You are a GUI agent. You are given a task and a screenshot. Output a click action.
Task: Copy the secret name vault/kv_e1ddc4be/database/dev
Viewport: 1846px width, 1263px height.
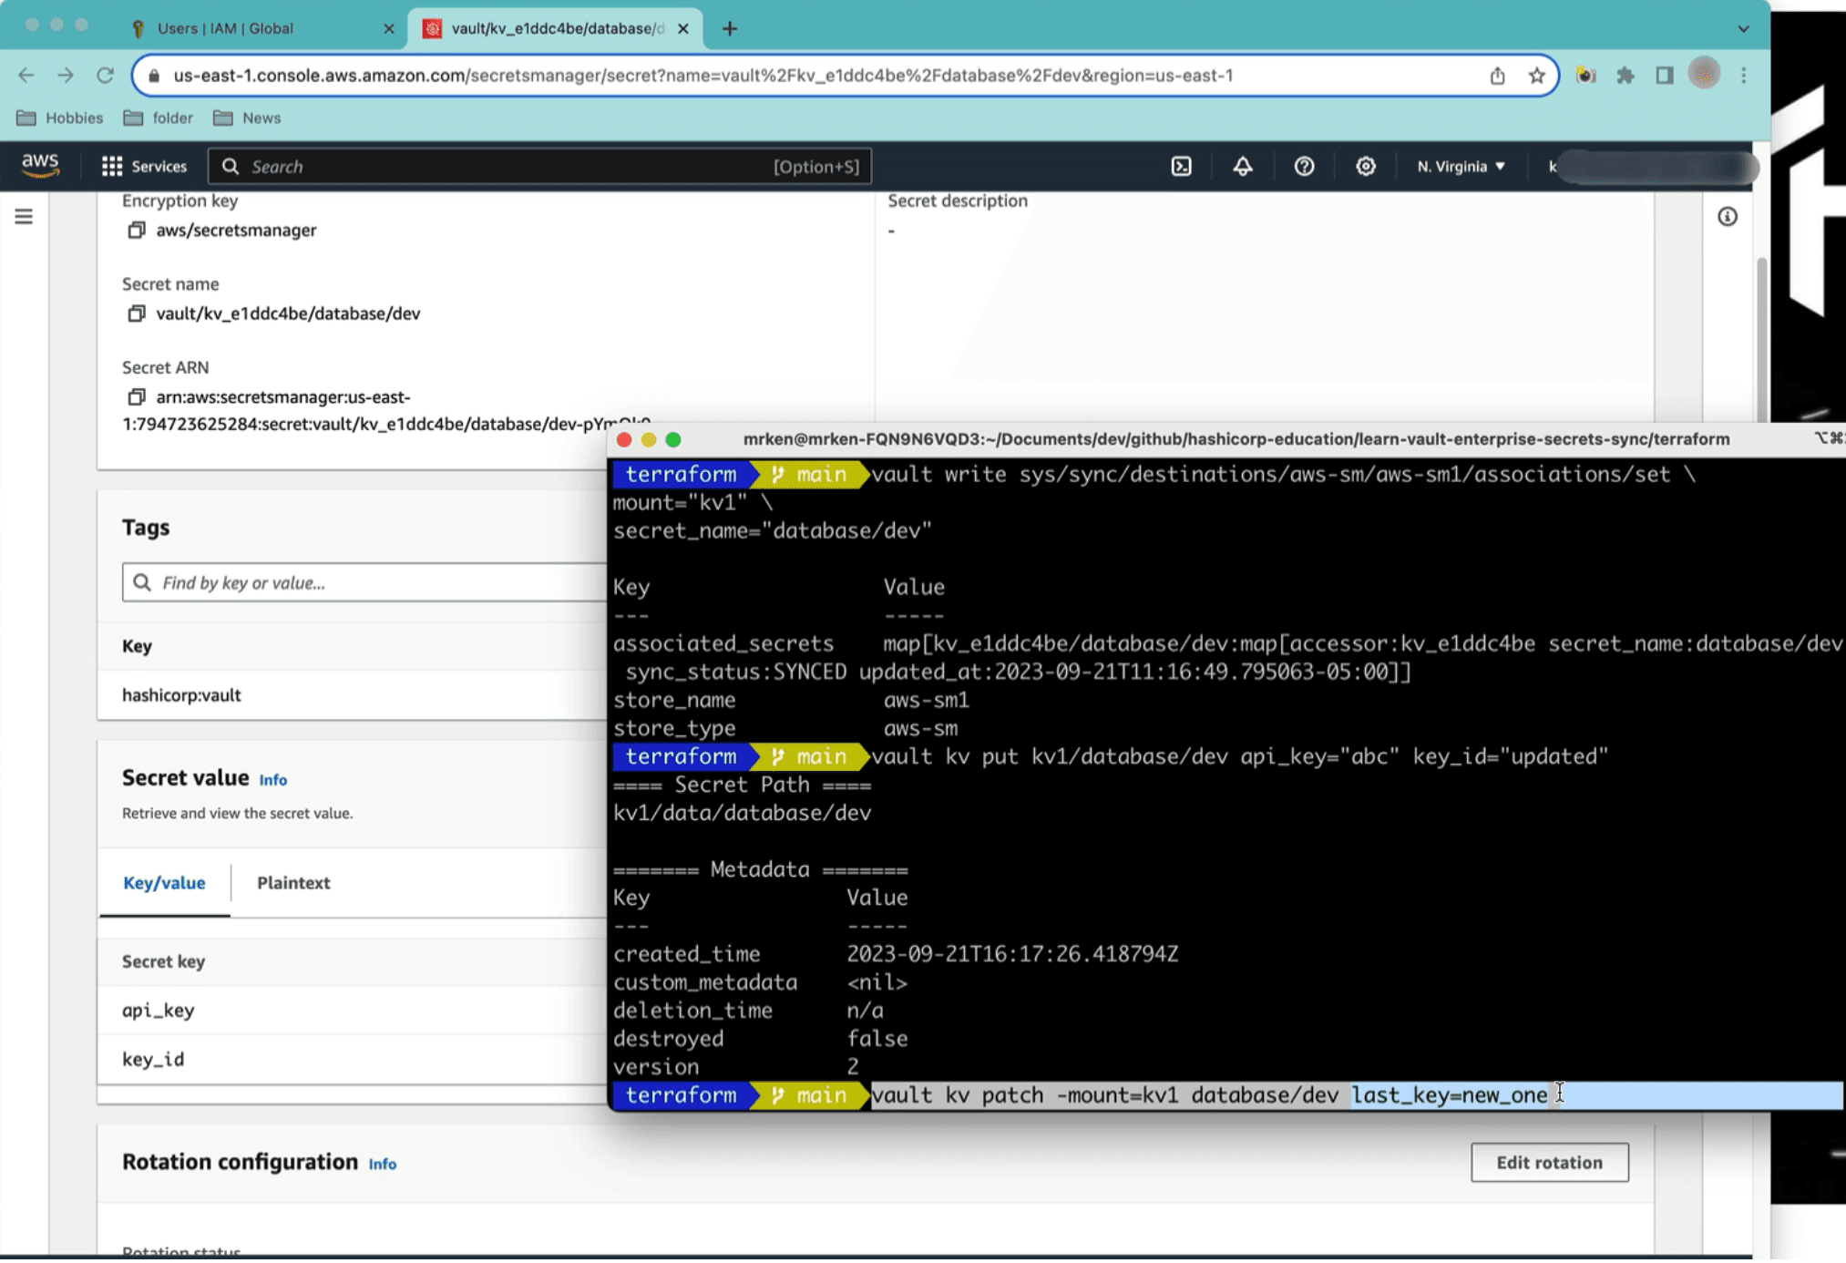point(137,313)
